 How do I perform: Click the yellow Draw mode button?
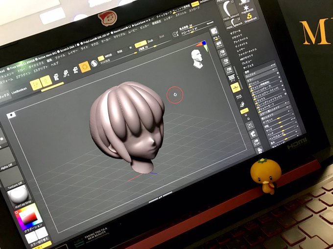(46, 81)
